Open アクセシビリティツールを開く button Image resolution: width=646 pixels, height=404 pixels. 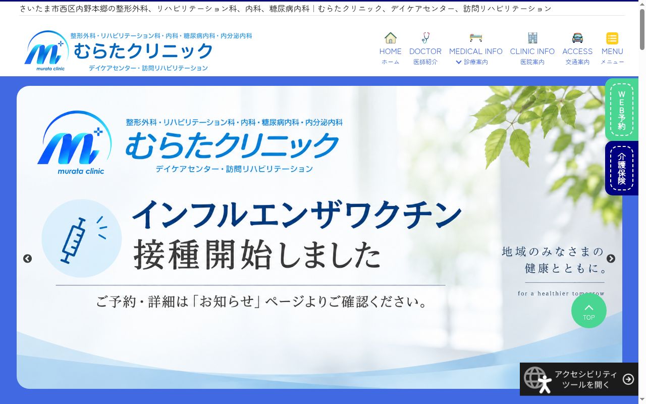[579, 379]
